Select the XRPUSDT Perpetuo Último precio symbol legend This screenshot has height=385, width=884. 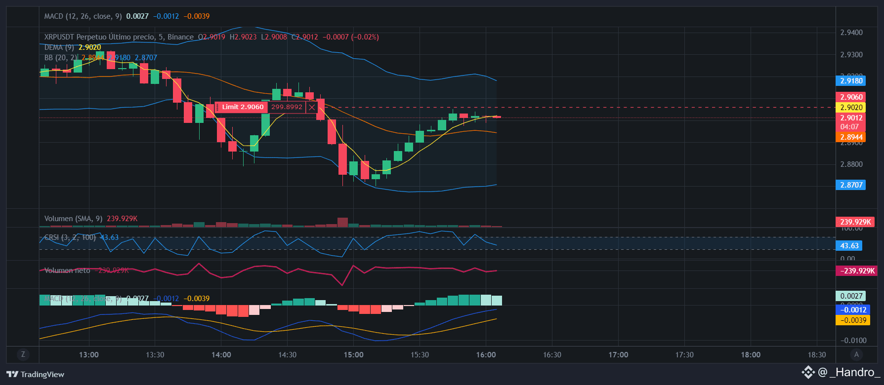point(119,37)
